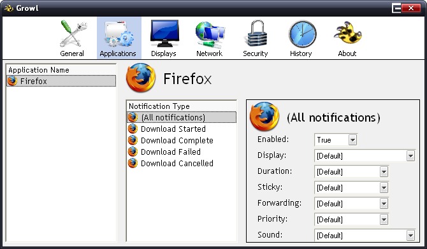427x249 pixels.
Task: Expand the Forwarding dropdown arrow
Action: click(384, 204)
